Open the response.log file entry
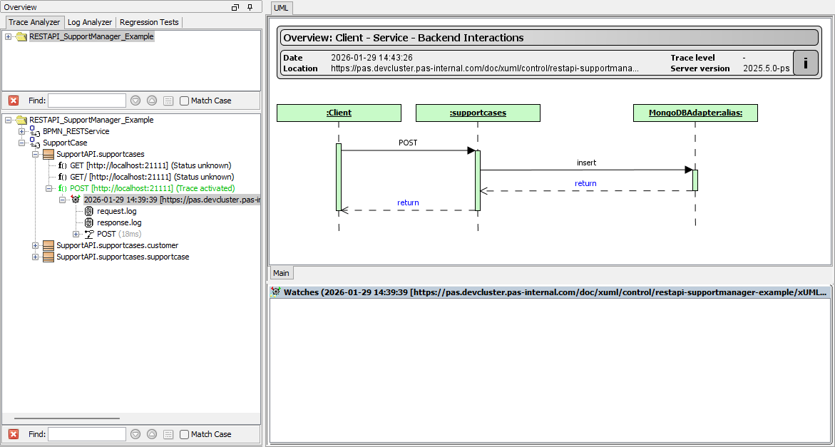 pyautogui.click(x=118, y=222)
